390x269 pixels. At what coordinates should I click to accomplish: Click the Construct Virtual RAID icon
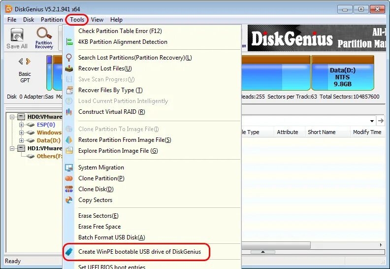[69, 112]
